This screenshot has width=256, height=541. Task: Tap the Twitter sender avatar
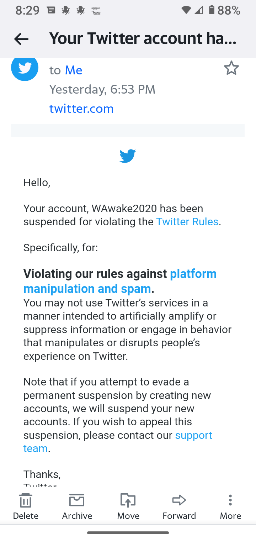[x=25, y=68]
